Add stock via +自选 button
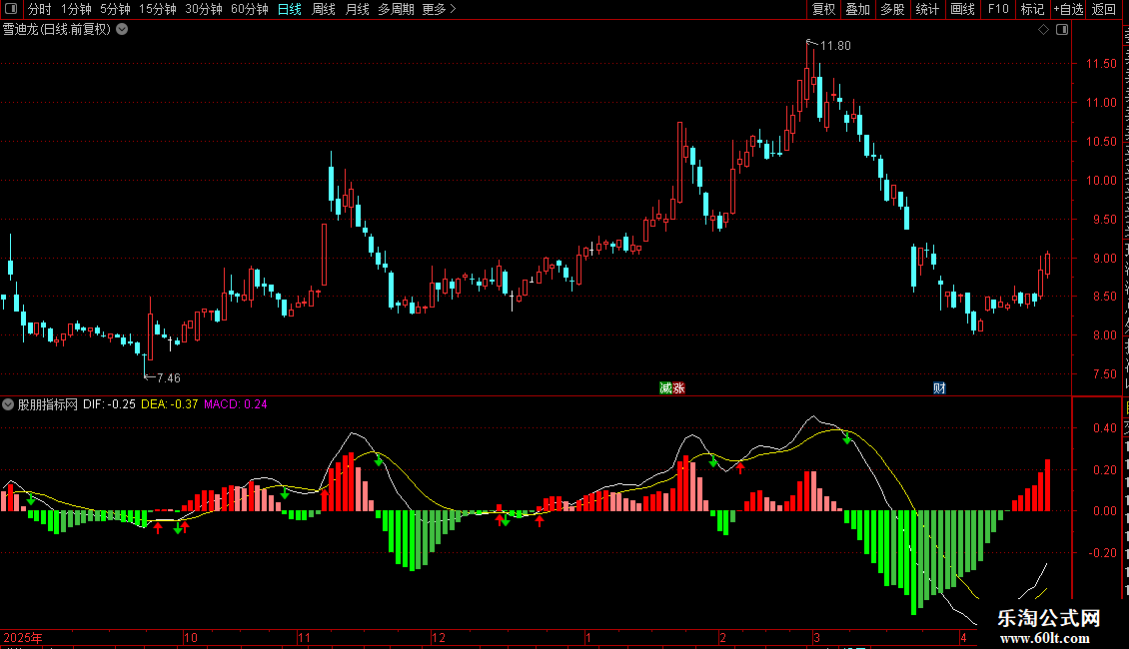This screenshot has height=649, width=1129. click(x=1068, y=9)
